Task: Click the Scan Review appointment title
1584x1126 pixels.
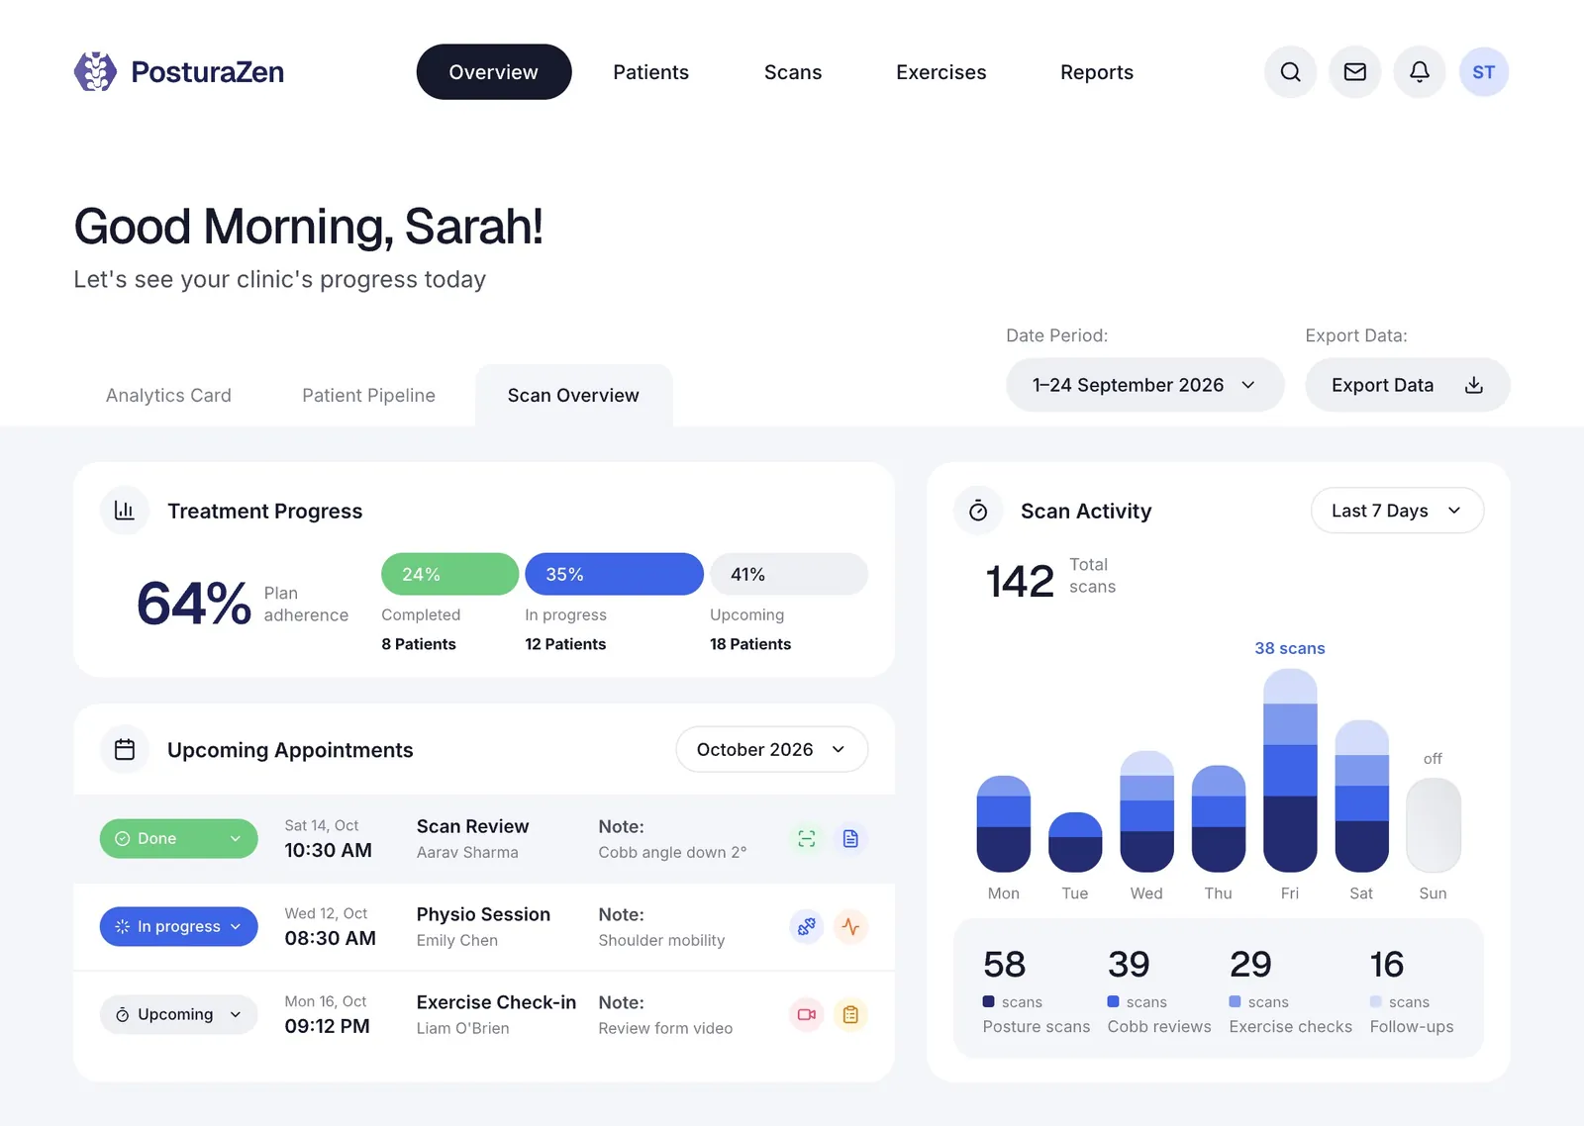Action: (x=472, y=826)
